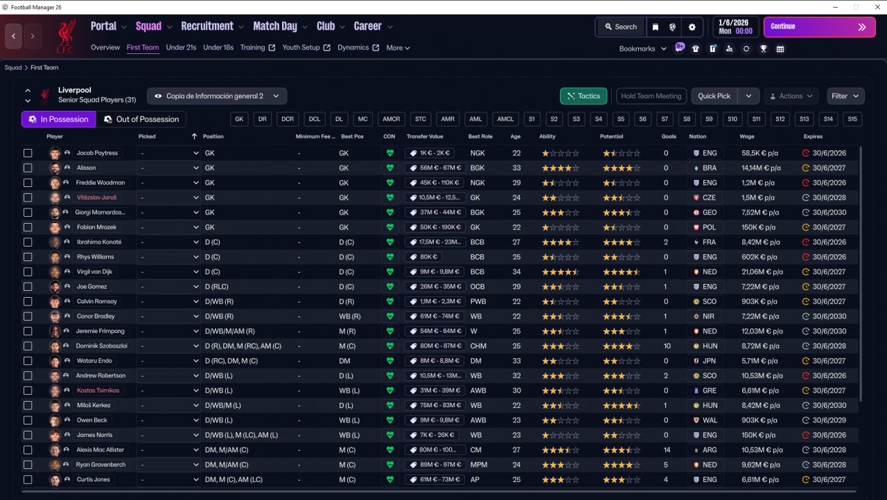This screenshot has height=500, width=887.
Task: Open the Recruitment menu
Action: tap(207, 26)
